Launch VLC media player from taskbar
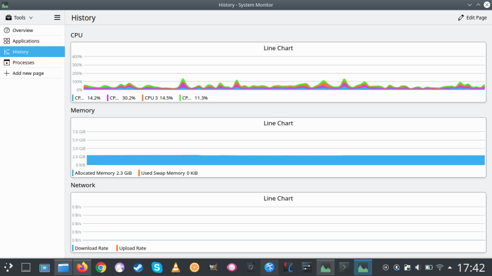 [175, 267]
